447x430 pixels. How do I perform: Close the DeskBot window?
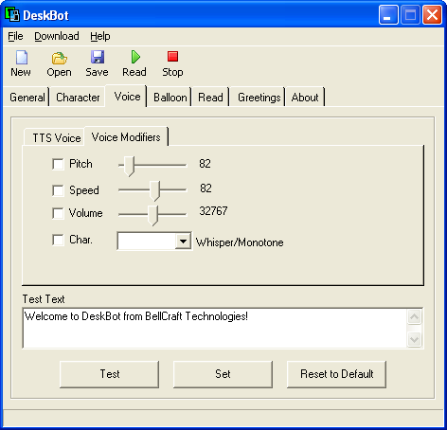[432, 14]
